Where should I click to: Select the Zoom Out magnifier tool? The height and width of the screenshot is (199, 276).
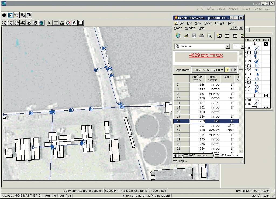click(x=10, y=23)
